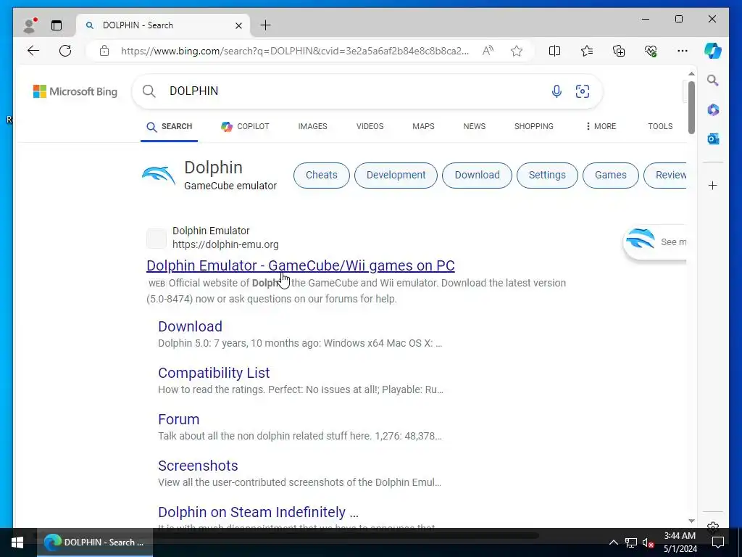Open the tab actions menu icon

57,25
